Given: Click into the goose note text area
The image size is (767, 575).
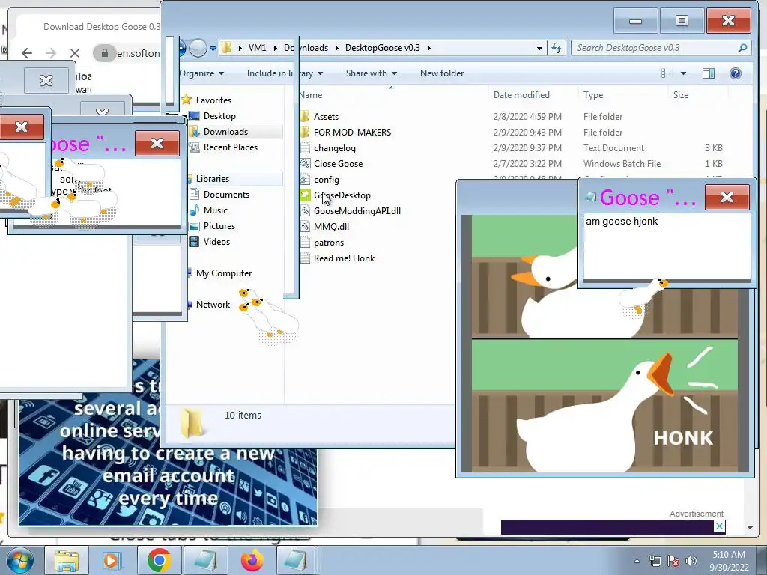Looking at the screenshot, I should click(x=667, y=246).
